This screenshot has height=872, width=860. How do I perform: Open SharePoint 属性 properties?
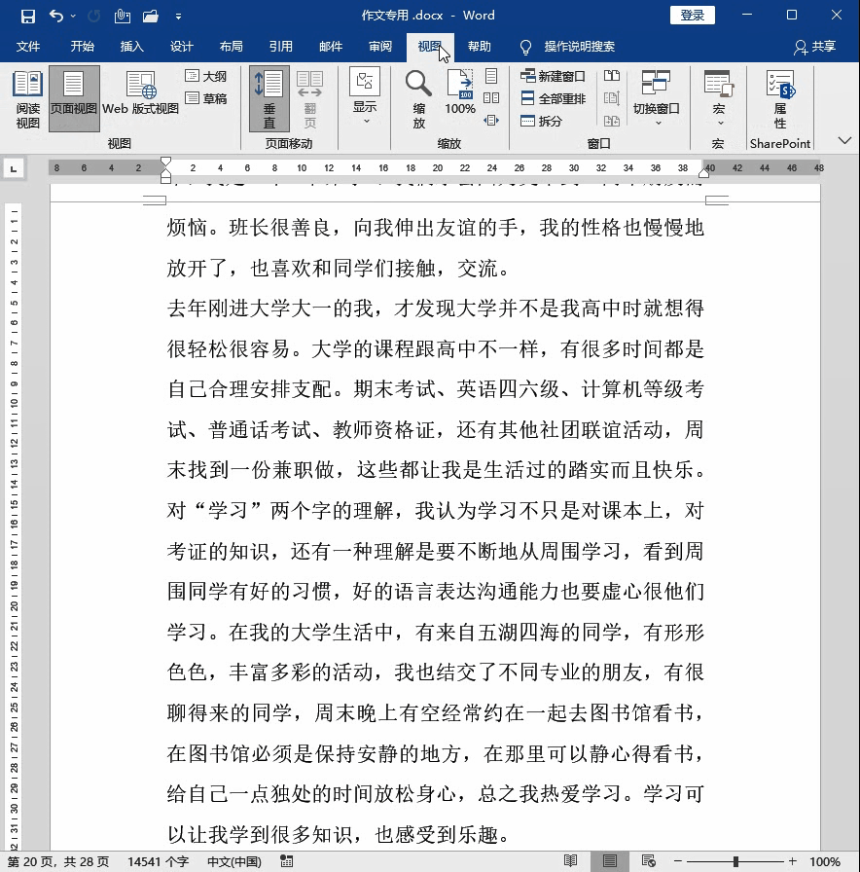pos(780,99)
